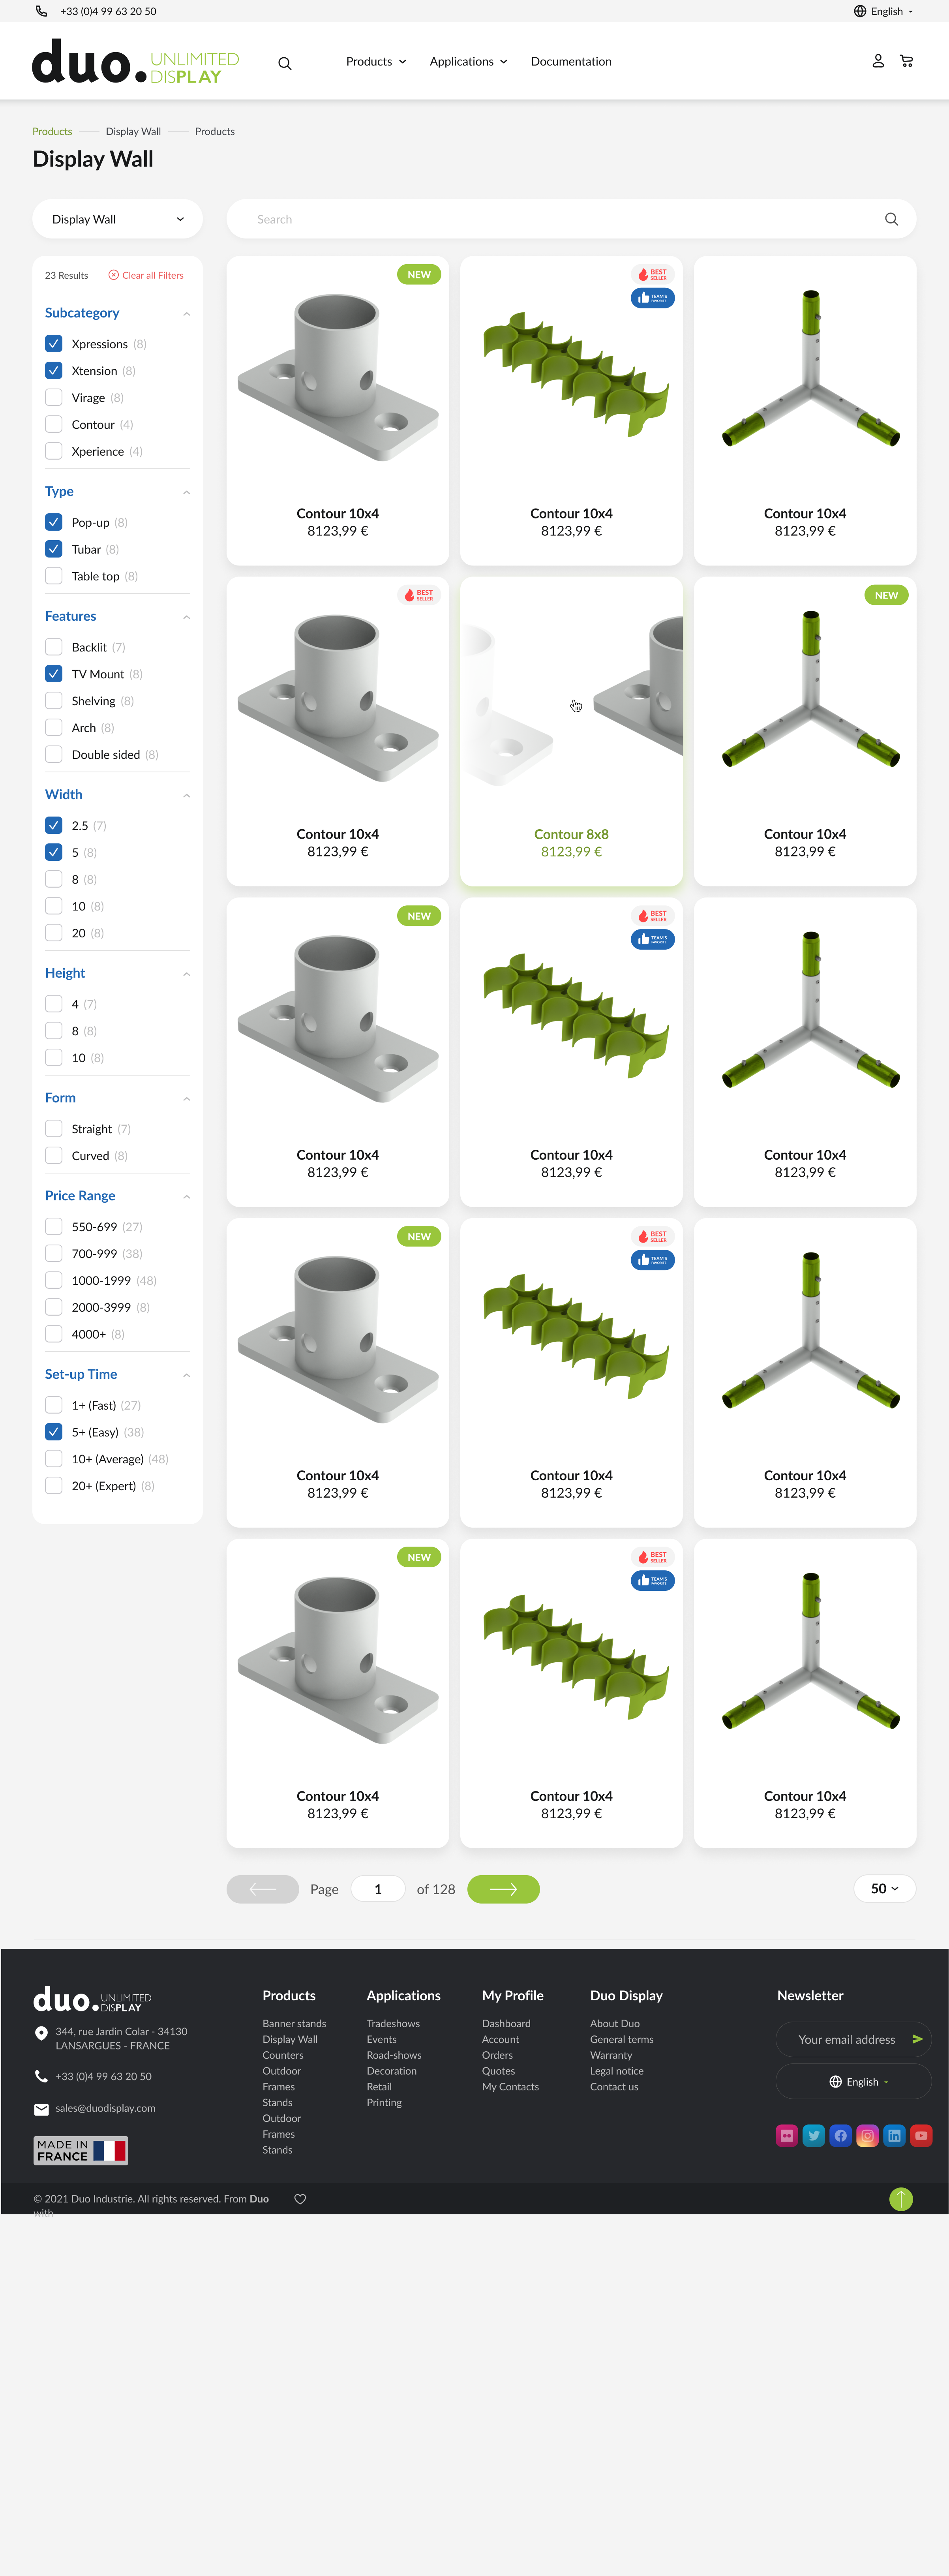Screen dimensions: 949x2576
Task: Open the footer Dashboard link
Action: 506,2024
